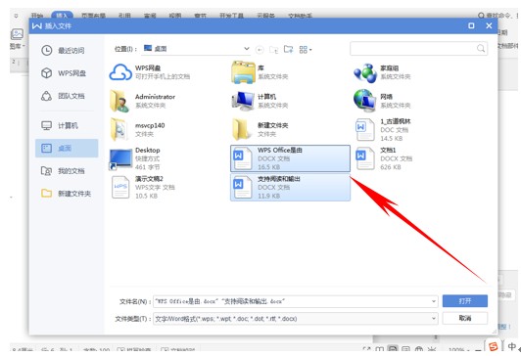Select the 网络 system folder
521x356 pixels.
(x=382, y=101)
